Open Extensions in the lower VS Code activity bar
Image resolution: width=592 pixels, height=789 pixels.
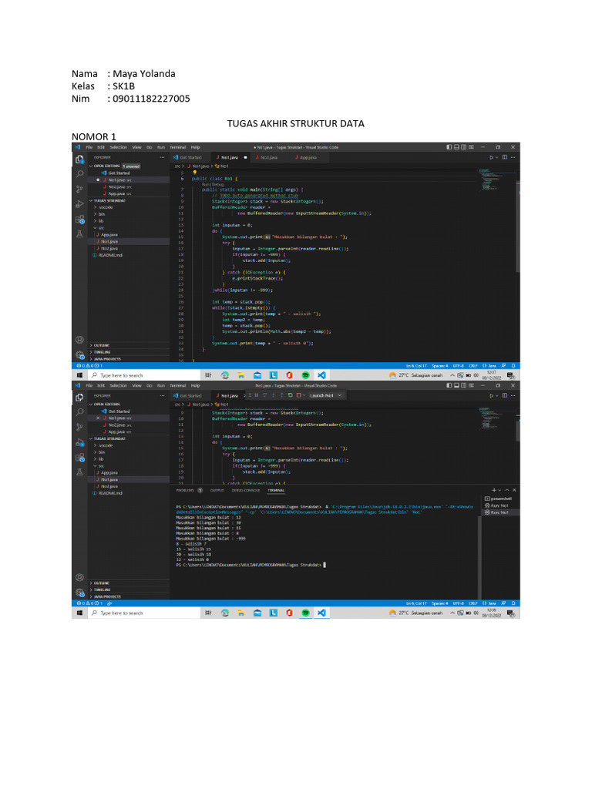click(x=79, y=458)
